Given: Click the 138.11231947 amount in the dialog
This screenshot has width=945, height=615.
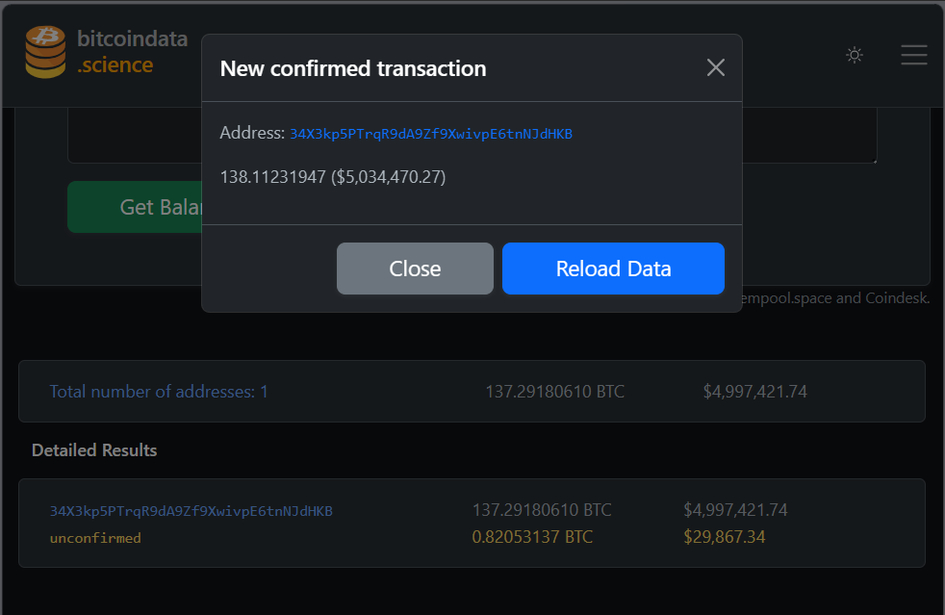Looking at the screenshot, I should coord(272,177).
